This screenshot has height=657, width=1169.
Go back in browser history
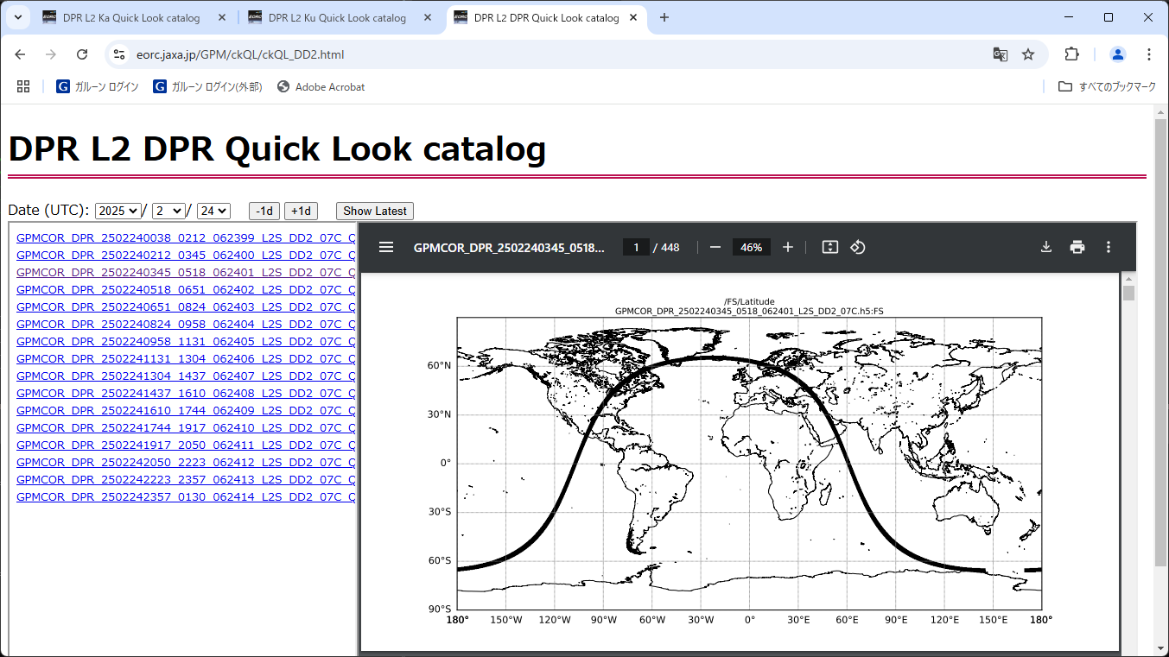coord(21,54)
